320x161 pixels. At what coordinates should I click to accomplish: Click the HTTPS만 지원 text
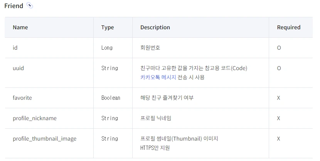155,148
